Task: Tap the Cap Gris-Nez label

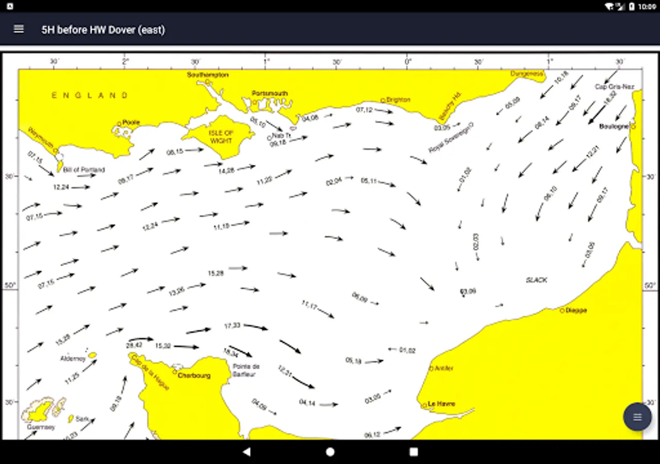Action: [615, 87]
